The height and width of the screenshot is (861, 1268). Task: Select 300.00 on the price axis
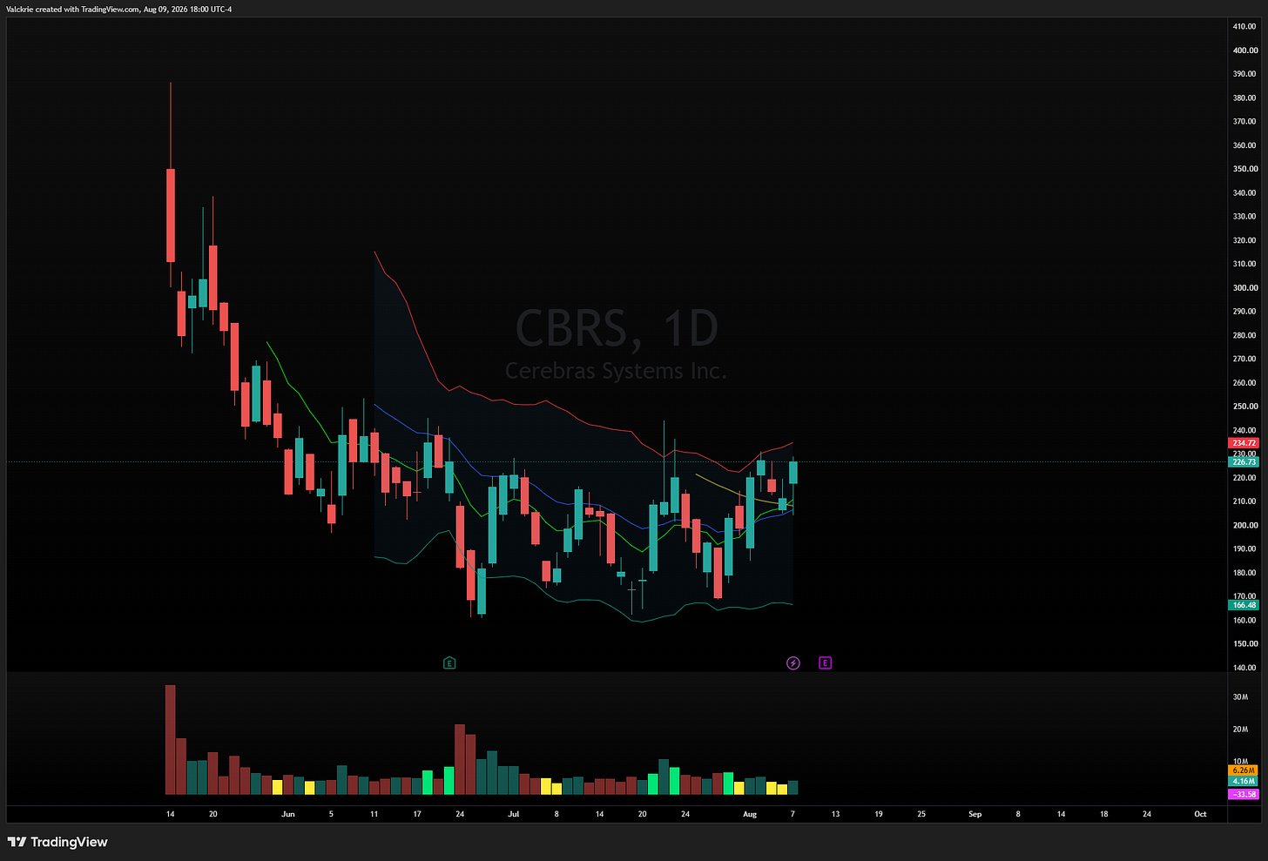[1244, 288]
